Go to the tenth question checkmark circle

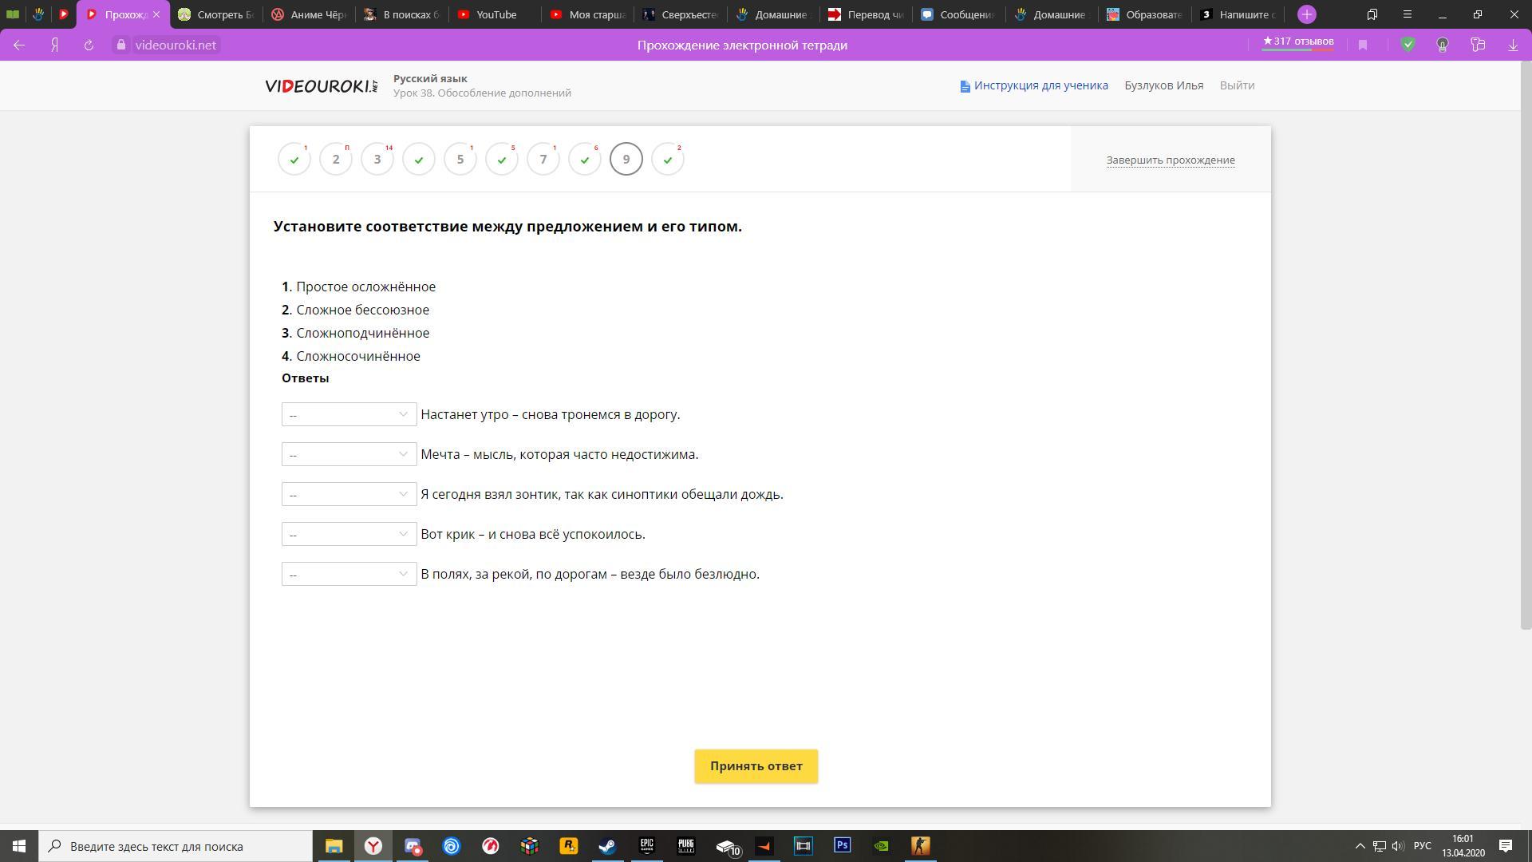pos(668,160)
